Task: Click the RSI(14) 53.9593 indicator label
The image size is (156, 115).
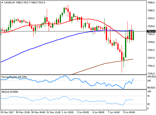Action: point(10,92)
